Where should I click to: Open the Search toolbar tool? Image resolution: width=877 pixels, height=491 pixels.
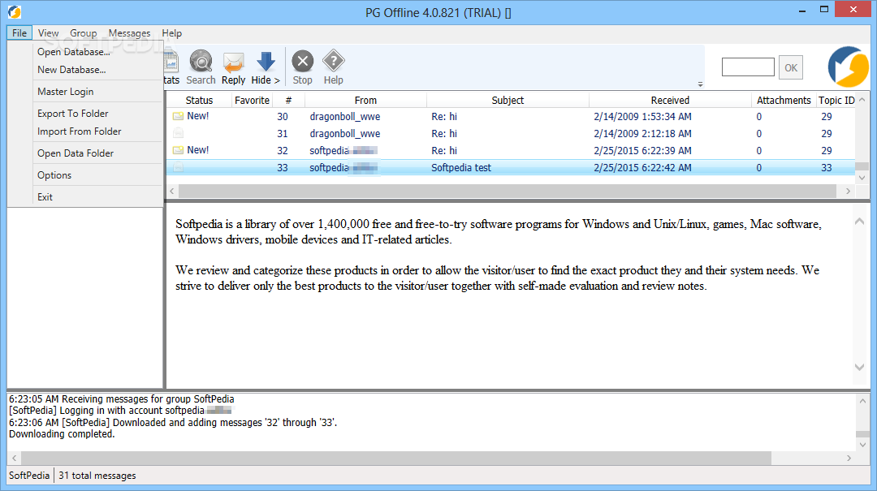tap(201, 67)
